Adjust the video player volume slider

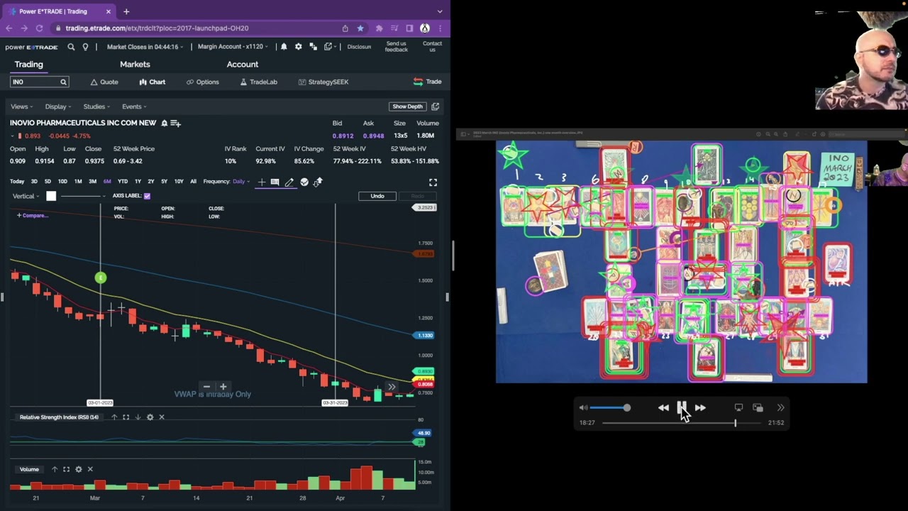point(609,407)
